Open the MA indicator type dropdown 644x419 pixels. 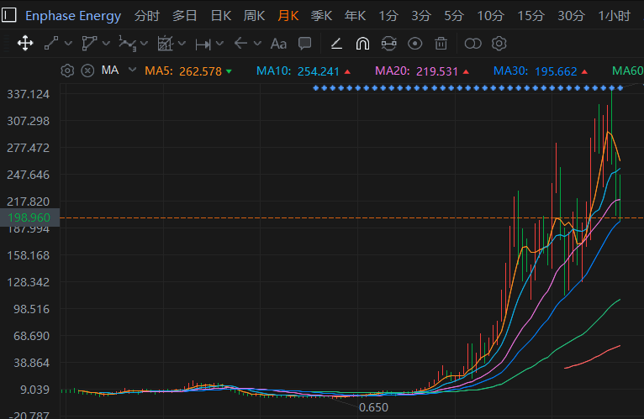tap(132, 71)
